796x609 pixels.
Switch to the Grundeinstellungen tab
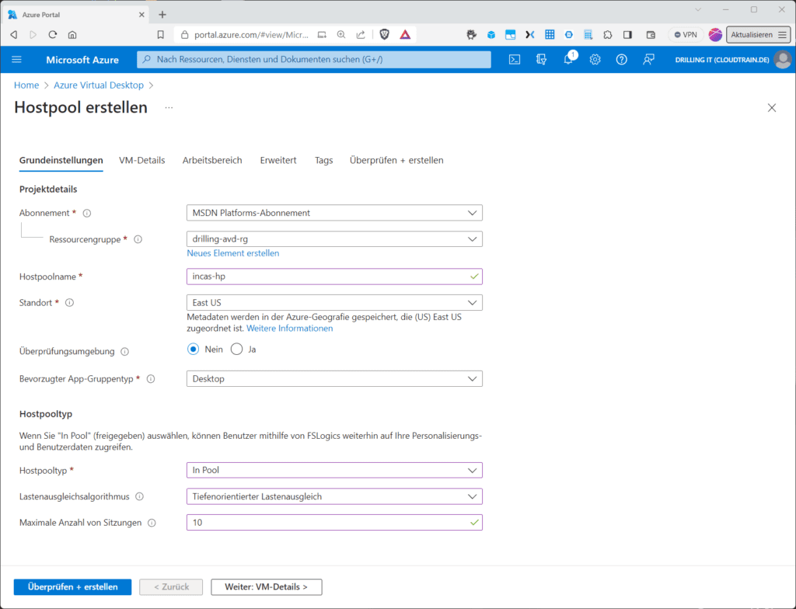61,160
